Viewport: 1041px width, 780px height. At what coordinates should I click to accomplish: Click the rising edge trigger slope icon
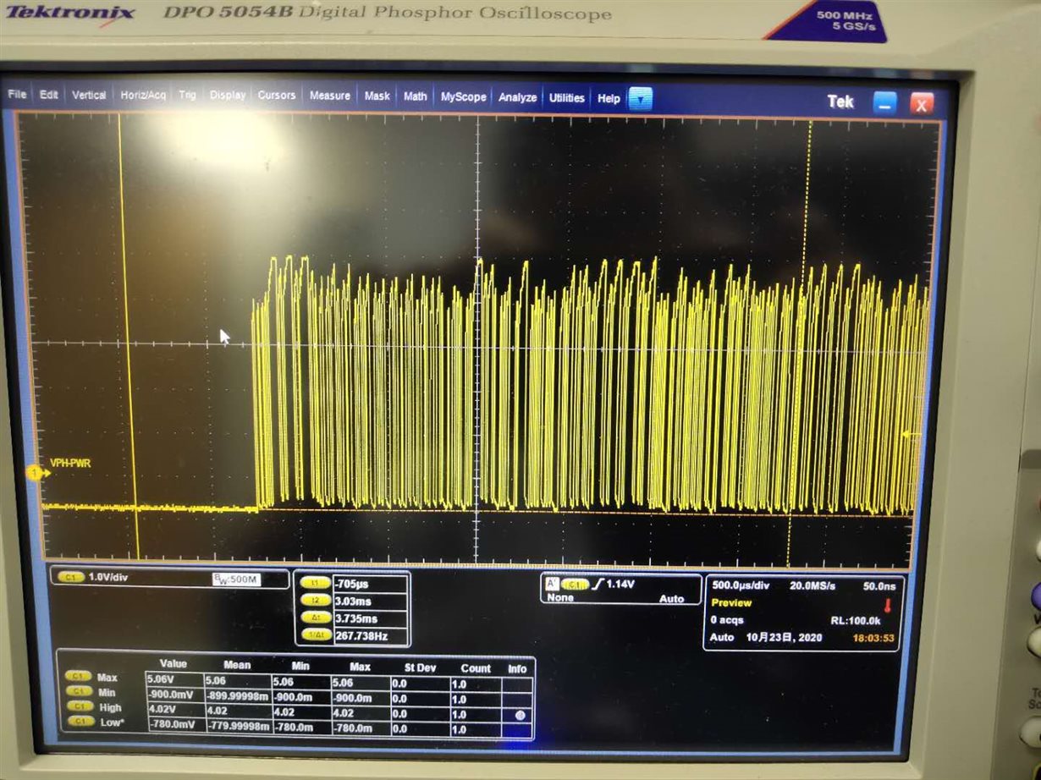598,585
